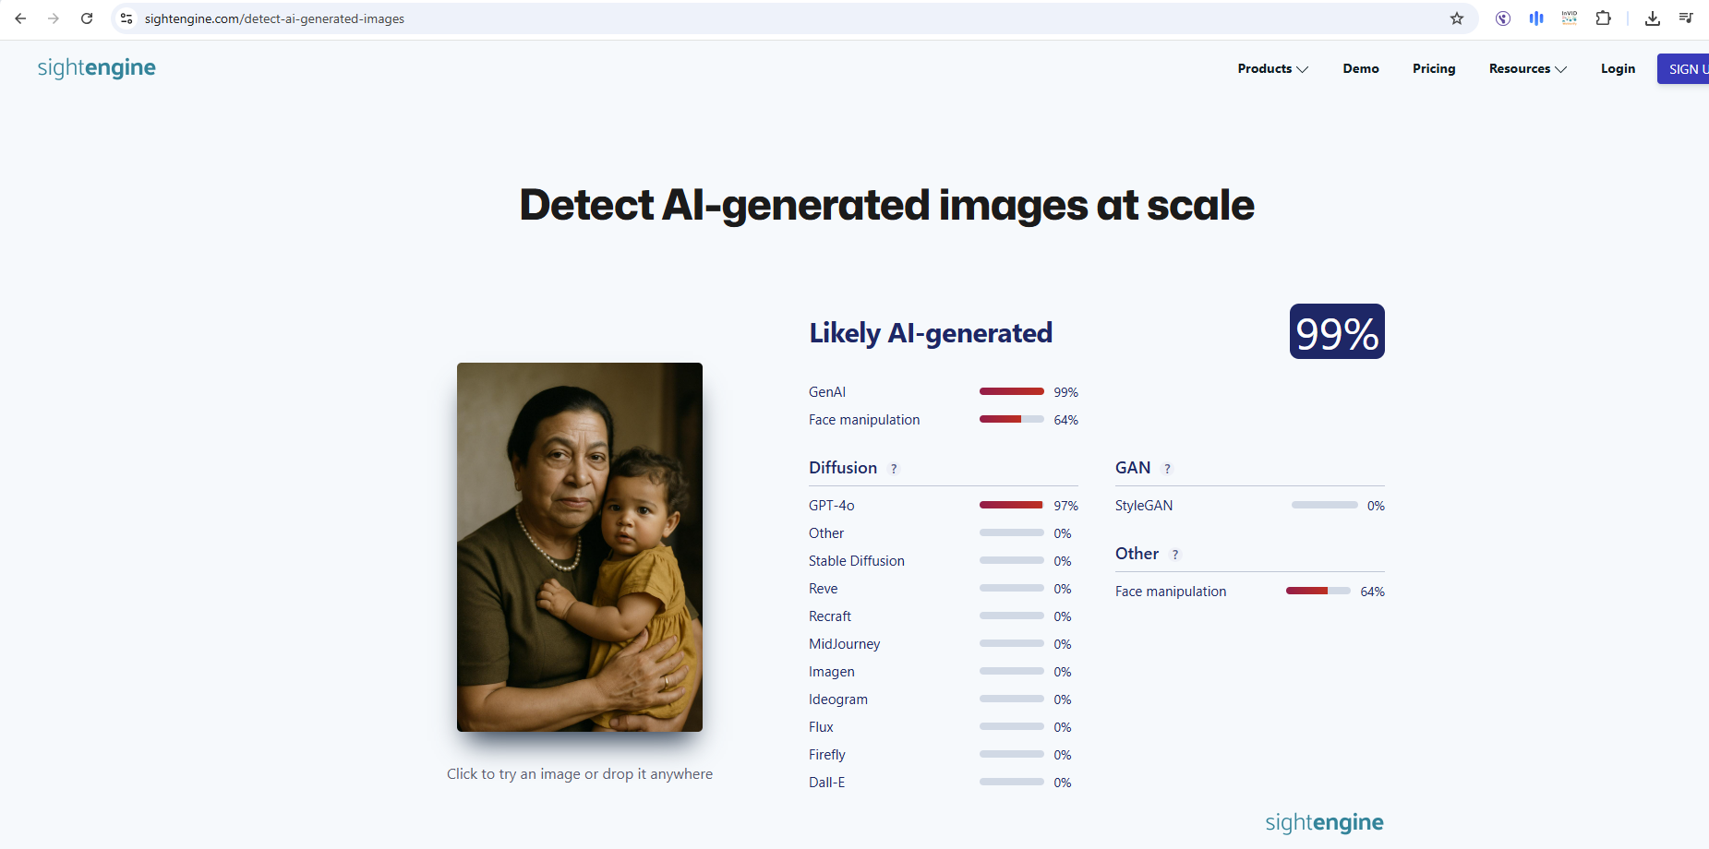The image size is (1709, 849).
Task: Click the Login link
Action: 1618,69
